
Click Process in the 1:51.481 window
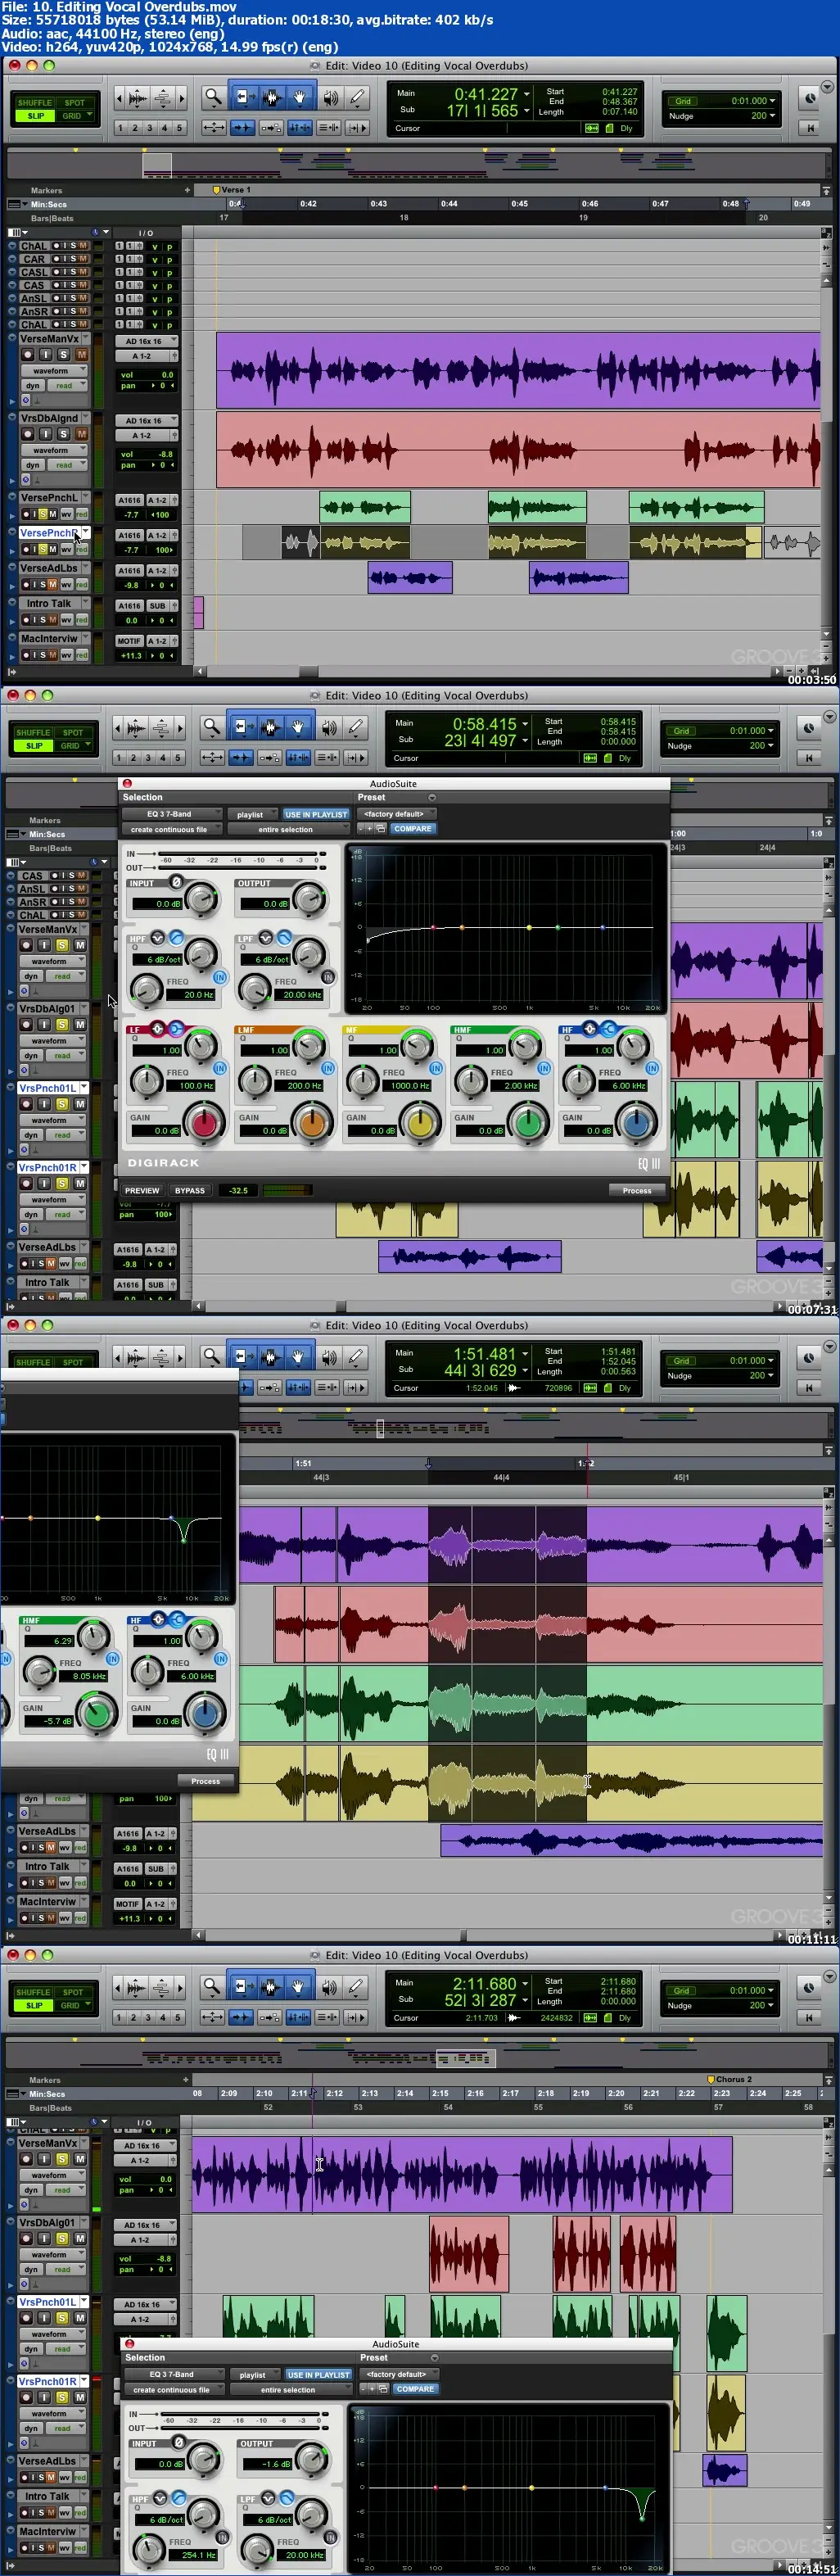205,1780
